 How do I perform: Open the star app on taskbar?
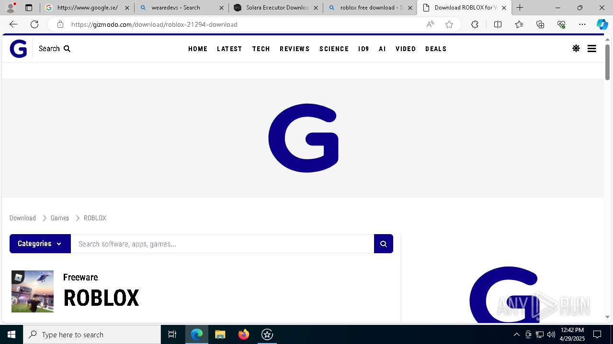pyautogui.click(x=267, y=334)
